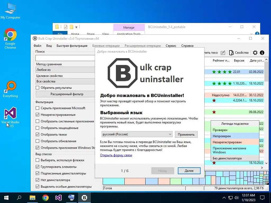Toggle Отобразить защищённые checkbox
Viewport: 271px width, 203px height.
37,128
